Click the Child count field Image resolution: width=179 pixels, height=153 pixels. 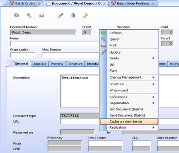coord(167,32)
